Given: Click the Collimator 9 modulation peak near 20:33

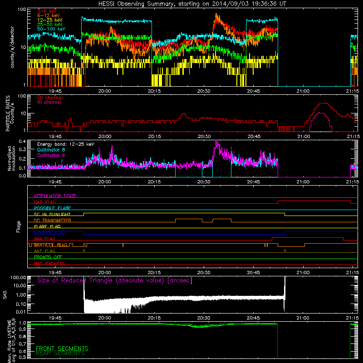Looking at the screenshot, I should 216,142.
